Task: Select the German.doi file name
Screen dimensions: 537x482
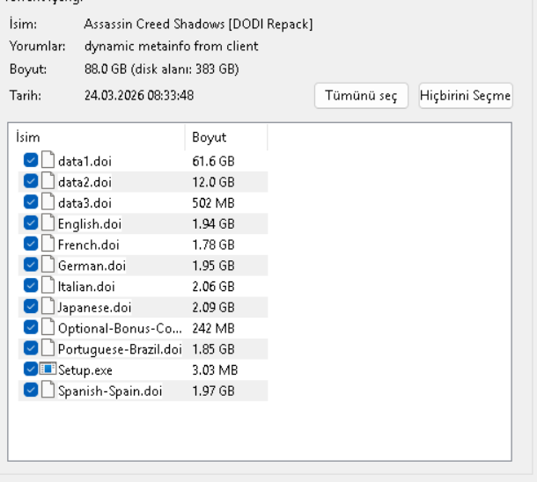Action: (x=92, y=266)
